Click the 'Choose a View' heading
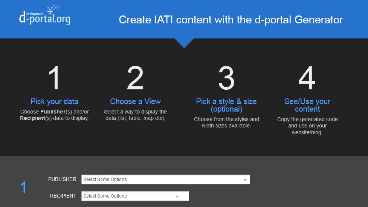This screenshot has width=368, height=207. click(136, 101)
